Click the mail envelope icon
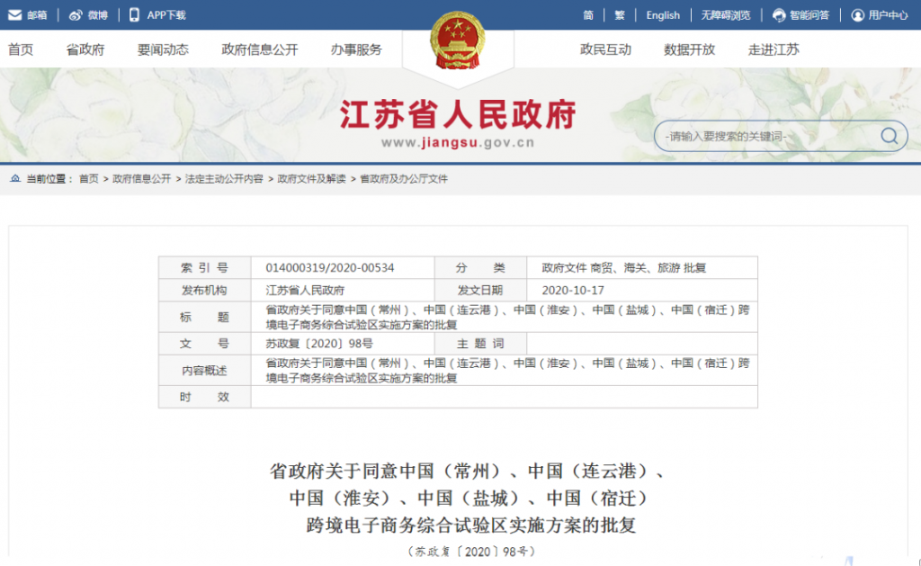Viewport: 921px width, 566px height. tap(14, 14)
